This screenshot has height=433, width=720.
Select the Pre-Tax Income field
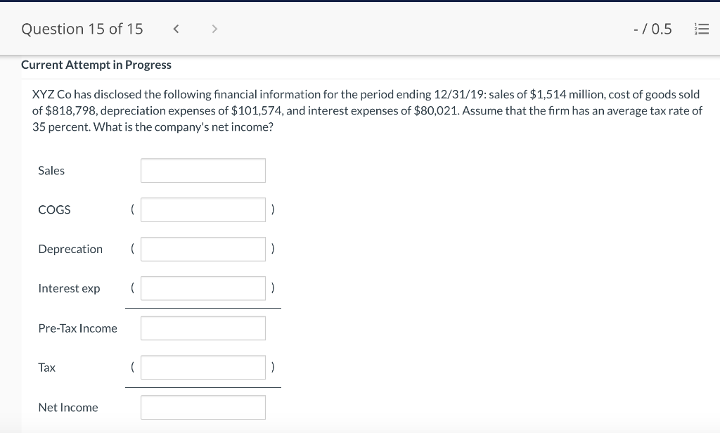coord(202,328)
